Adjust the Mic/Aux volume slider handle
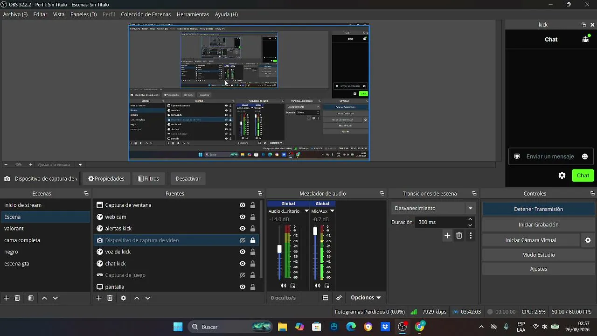This screenshot has height=336, width=597. click(315, 231)
